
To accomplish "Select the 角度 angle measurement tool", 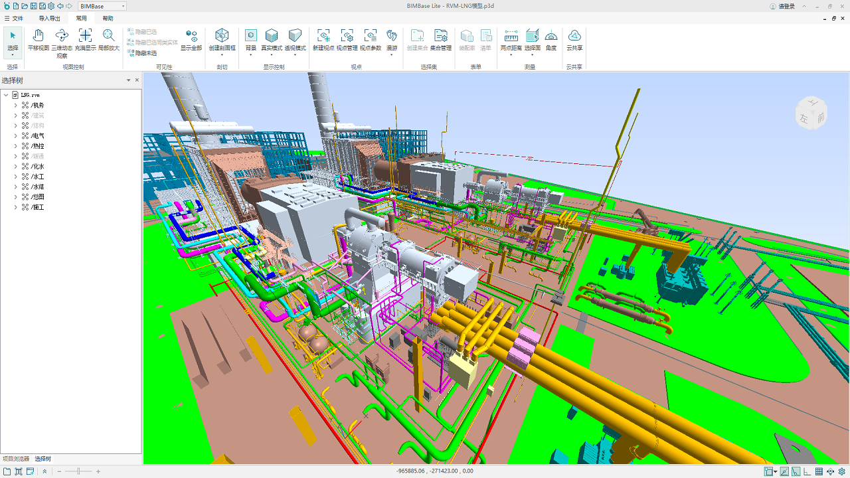I will pos(551,40).
